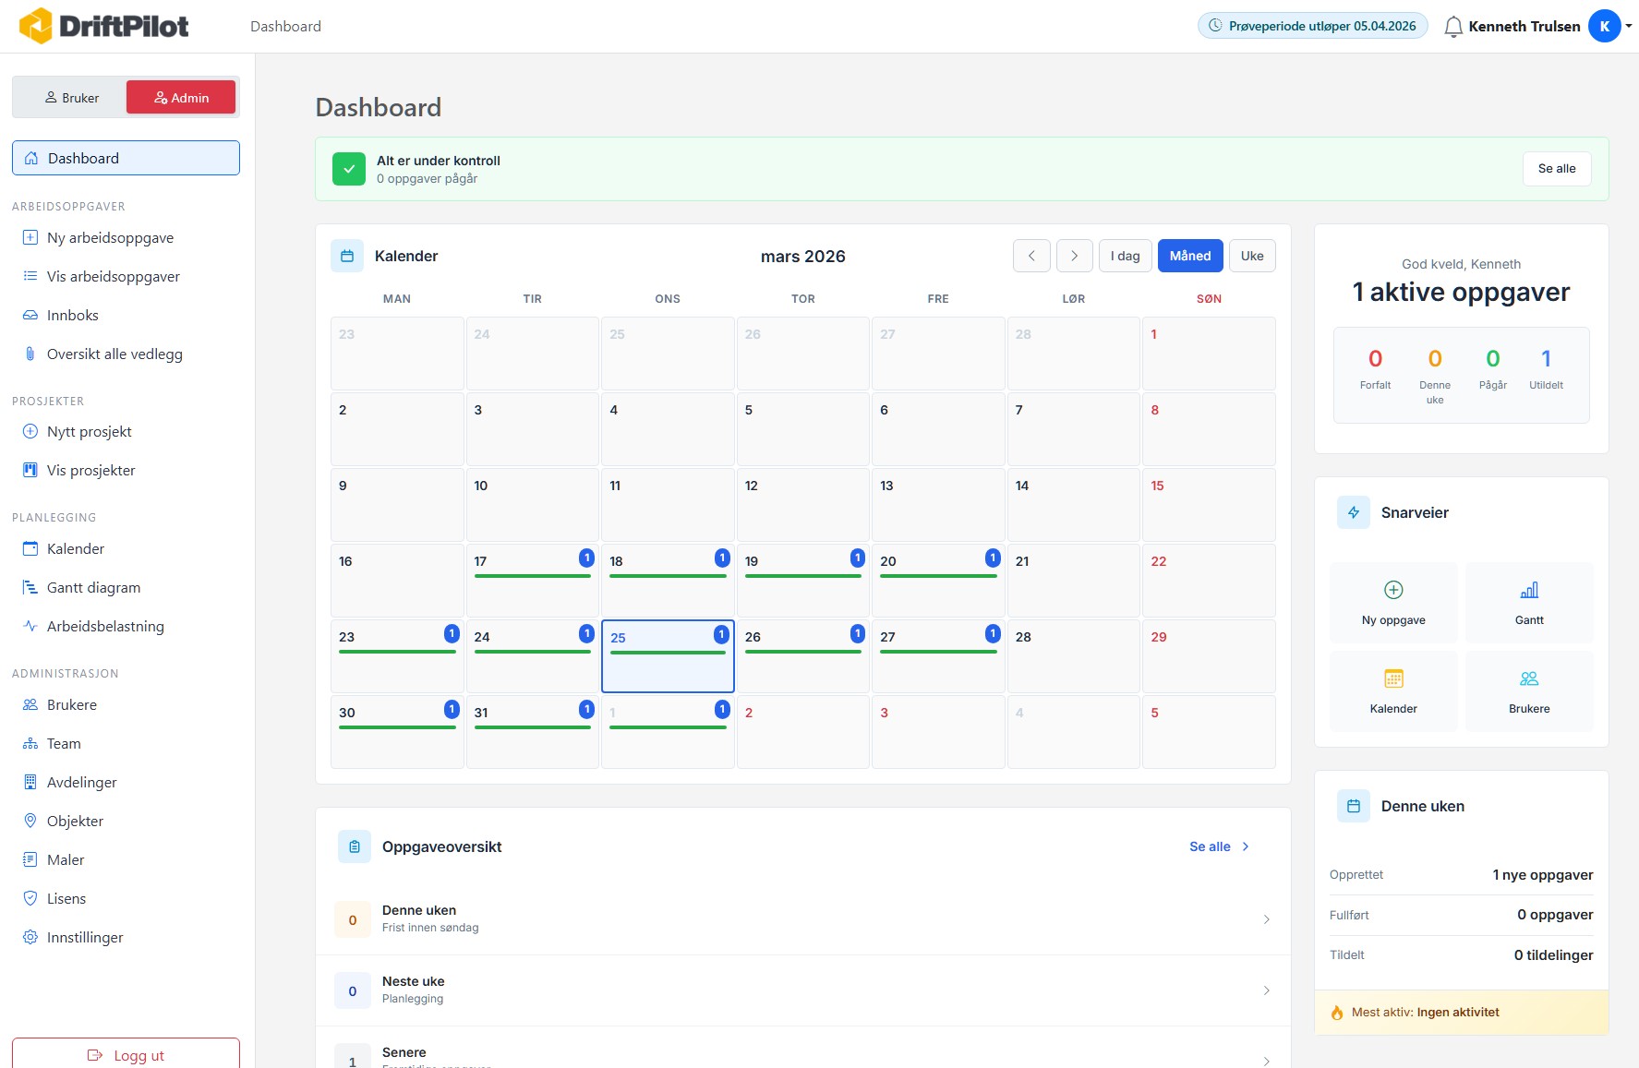Click the Ny oppgave plus icon shortcut

pos(1393,590)
